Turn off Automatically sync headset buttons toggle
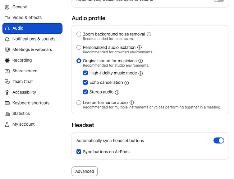Viewport: 234px width, 179px height. click(219, 141)
